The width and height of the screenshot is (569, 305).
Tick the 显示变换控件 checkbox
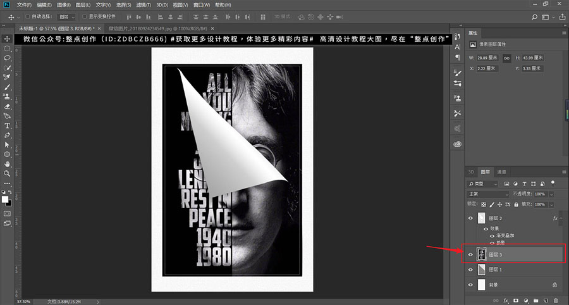(85, 16)
